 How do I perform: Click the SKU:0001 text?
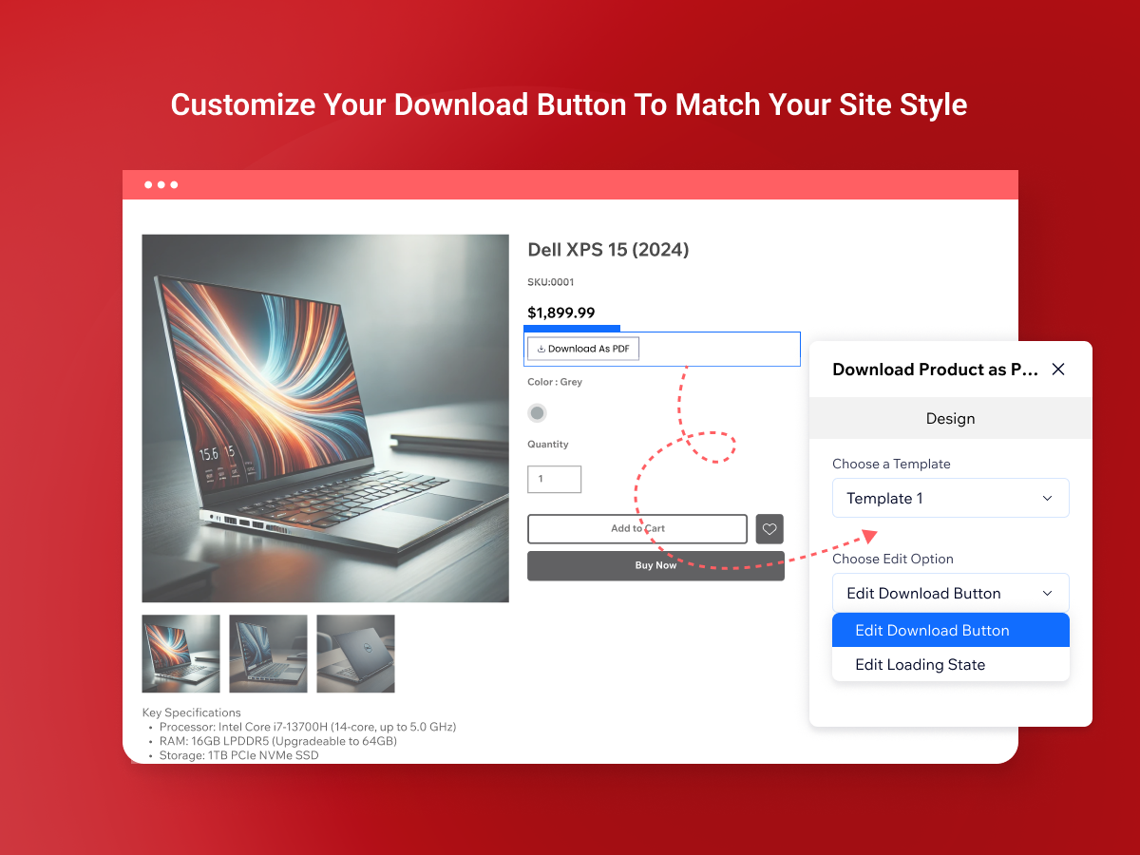pyautogui.click(x=551, y=282)
